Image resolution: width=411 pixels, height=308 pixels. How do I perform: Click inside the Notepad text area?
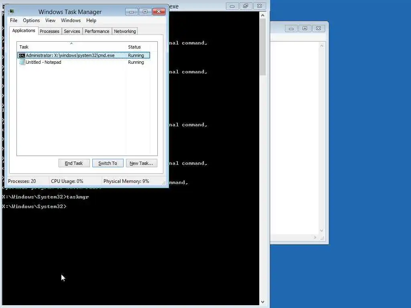click(x=294, y=138)
